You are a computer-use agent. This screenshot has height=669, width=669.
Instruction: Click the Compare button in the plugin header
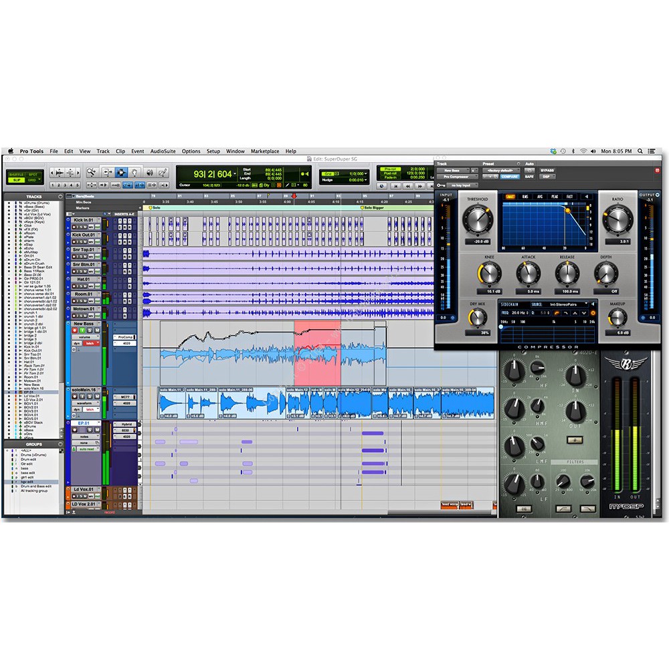[509, 177]
